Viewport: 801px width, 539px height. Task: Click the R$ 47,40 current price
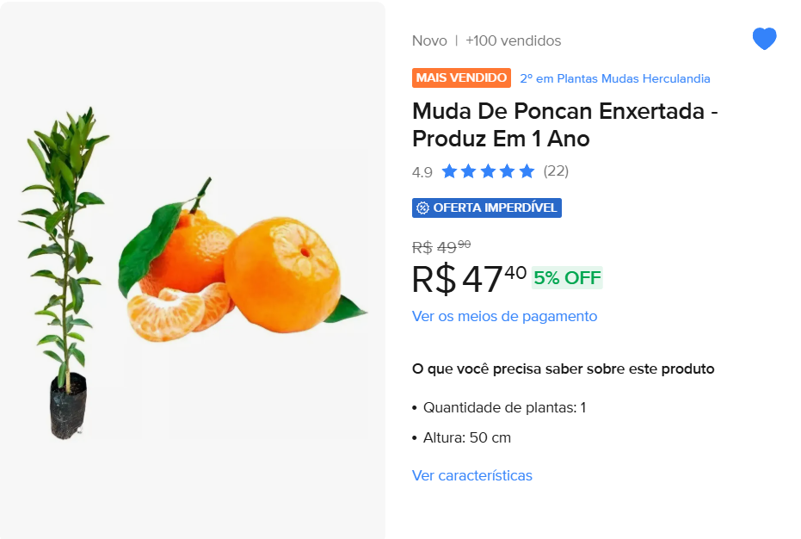(x=469, y=279)
